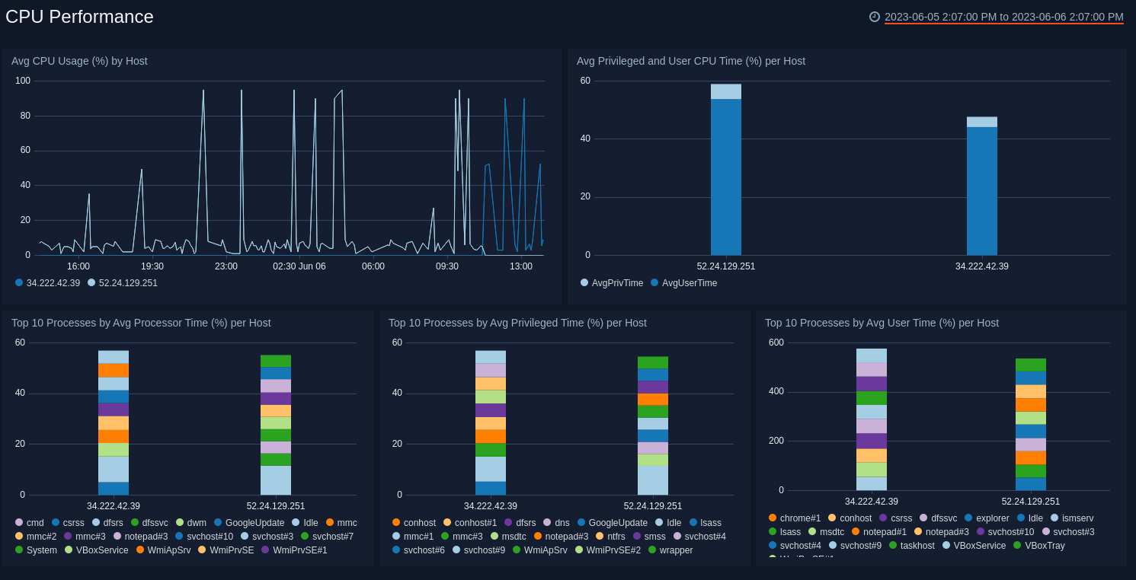1136x580 pixels.
Task: Click the Avg CPU Usage (%) by Host title
Action: [79, 61]
